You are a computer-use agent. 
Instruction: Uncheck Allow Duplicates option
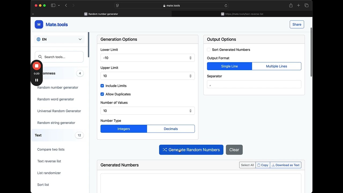(x=102, y=94)
